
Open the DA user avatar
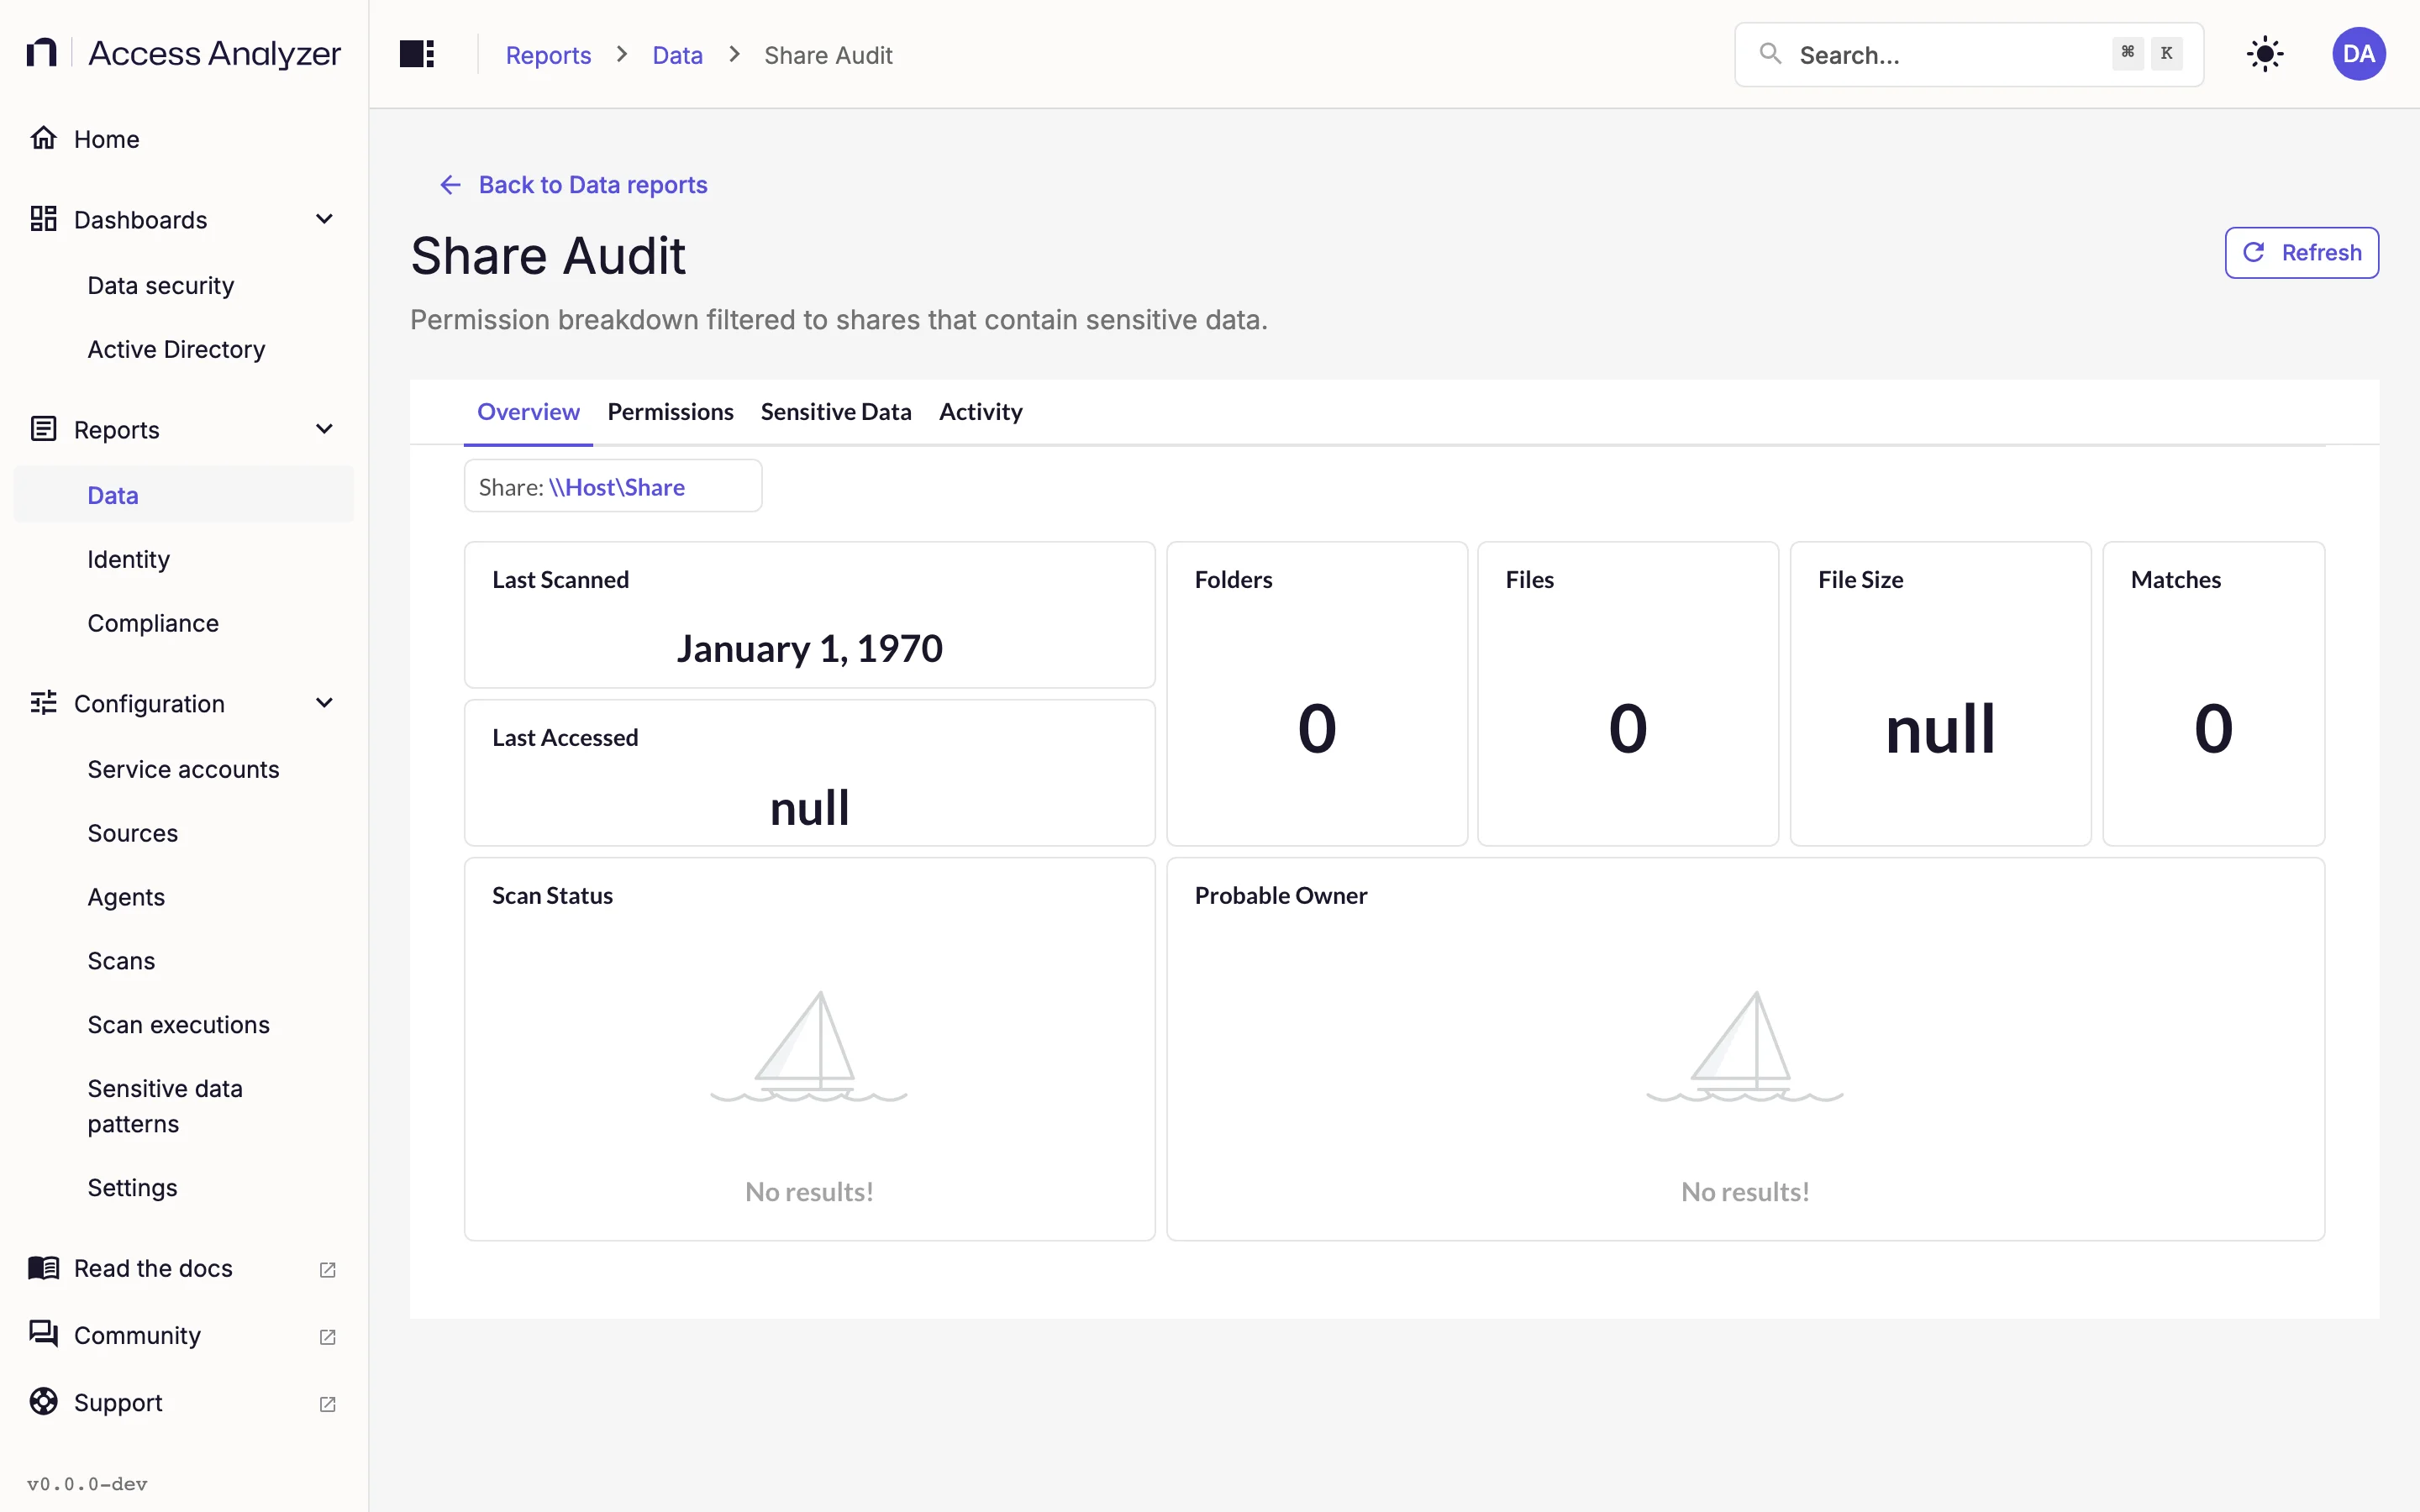[x=2358, y=54]
